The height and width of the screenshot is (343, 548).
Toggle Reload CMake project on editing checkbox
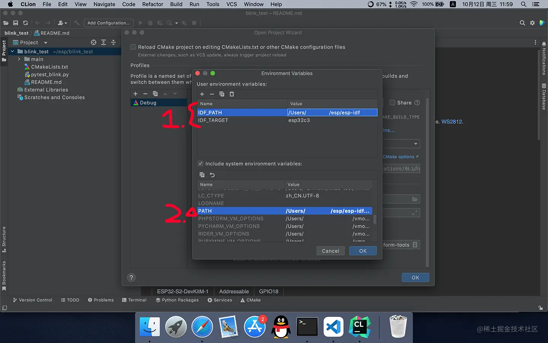(133, 47)
